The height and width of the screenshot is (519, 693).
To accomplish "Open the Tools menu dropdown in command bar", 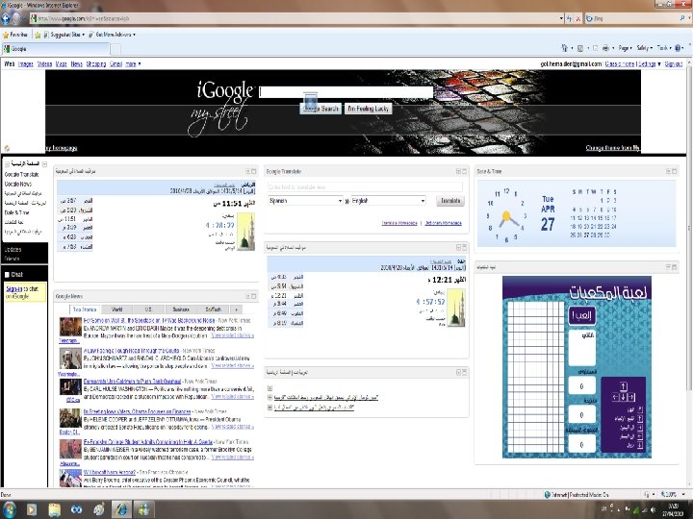I will coord(663,48).
